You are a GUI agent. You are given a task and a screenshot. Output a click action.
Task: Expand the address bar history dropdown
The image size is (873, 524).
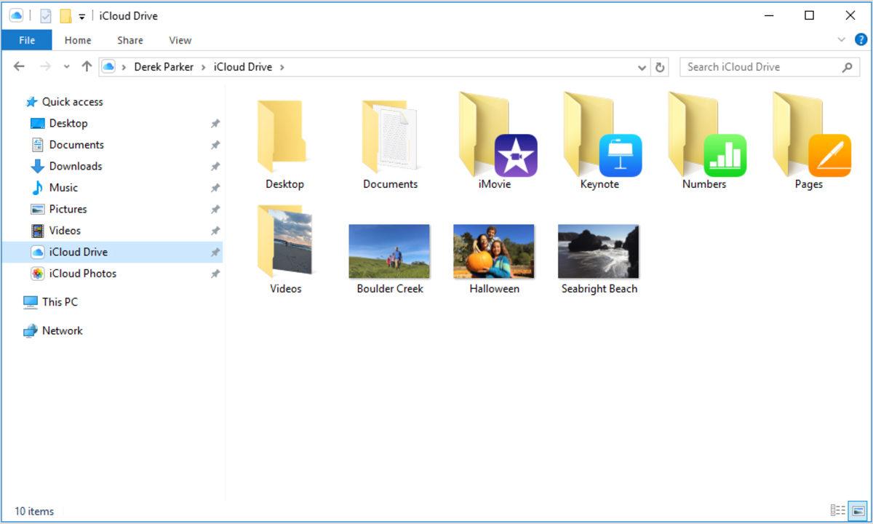click(642, 66)
